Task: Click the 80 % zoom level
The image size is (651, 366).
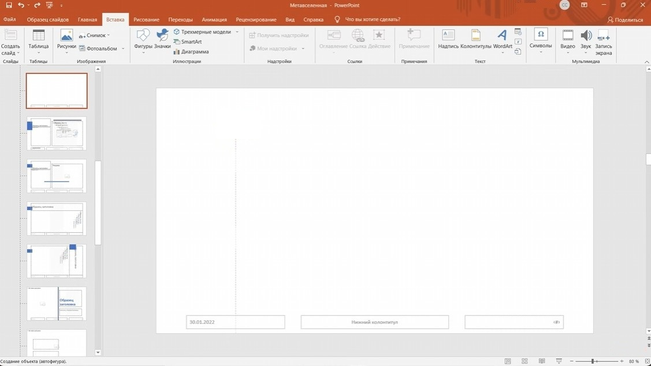Action: pos(634,361)
